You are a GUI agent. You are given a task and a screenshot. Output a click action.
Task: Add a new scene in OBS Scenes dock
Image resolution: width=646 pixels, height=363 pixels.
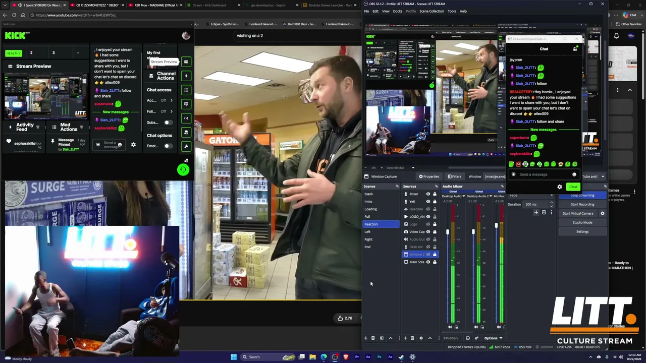coord(366,338)
